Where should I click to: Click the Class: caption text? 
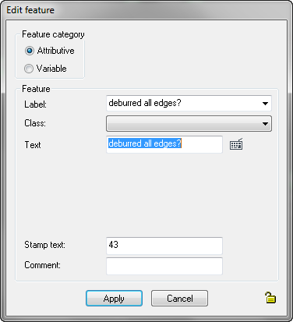click(35, 123)
